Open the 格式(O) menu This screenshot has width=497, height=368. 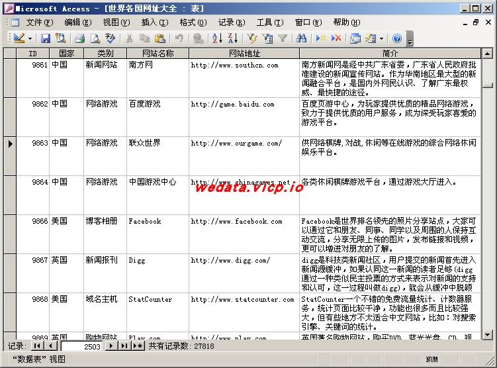[193, 23]
